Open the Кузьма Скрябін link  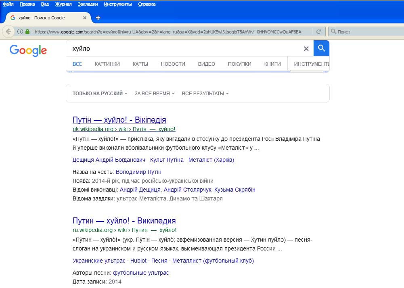(235, 190)
